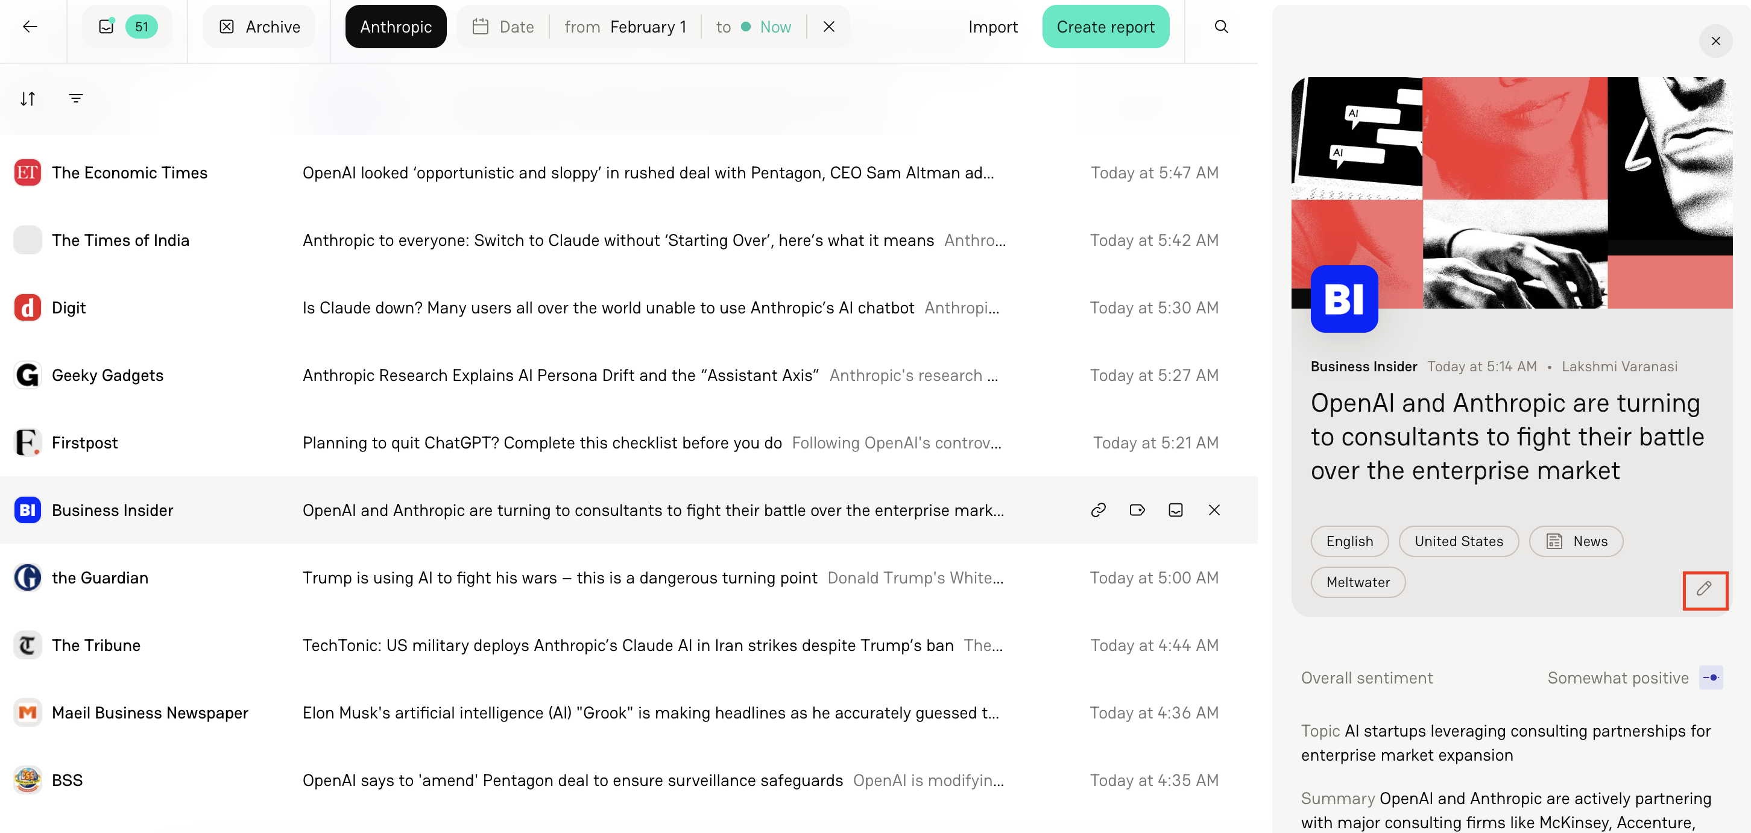Open the Date dropdown filter
The width and height of the screenshot is (1751, 833).
(x=502, y=27)
